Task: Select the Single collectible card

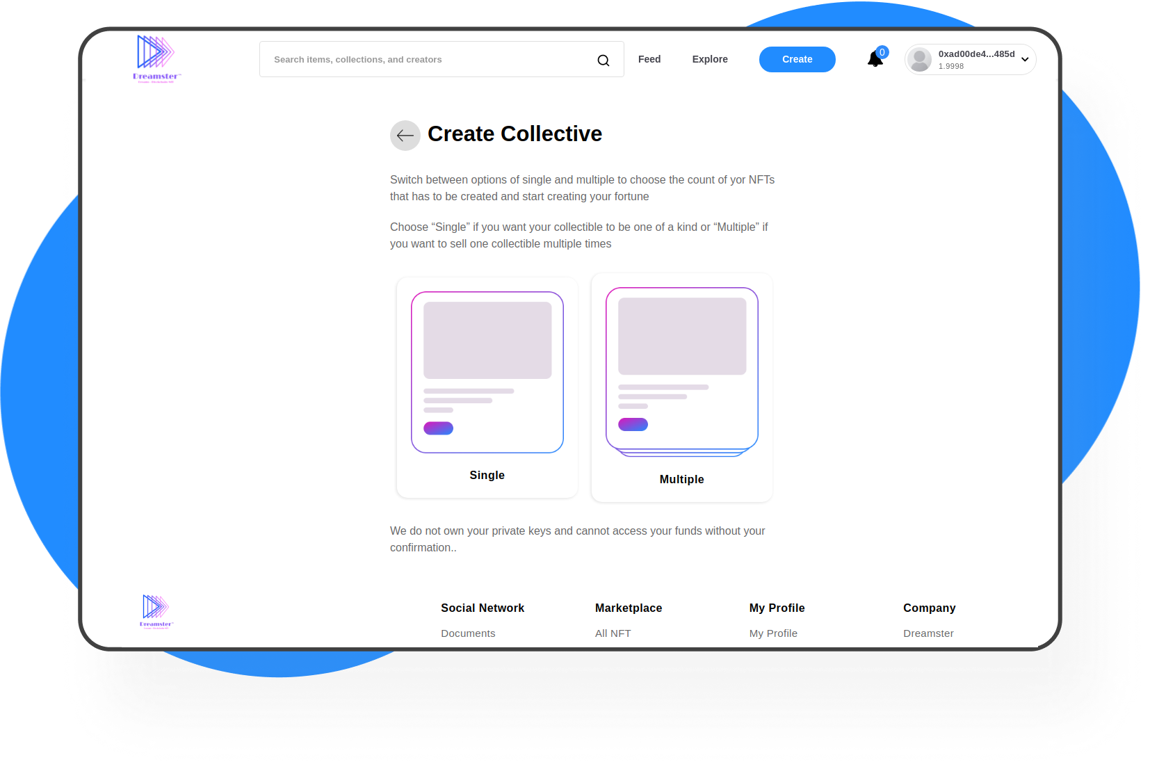Action: pos(487,387)
